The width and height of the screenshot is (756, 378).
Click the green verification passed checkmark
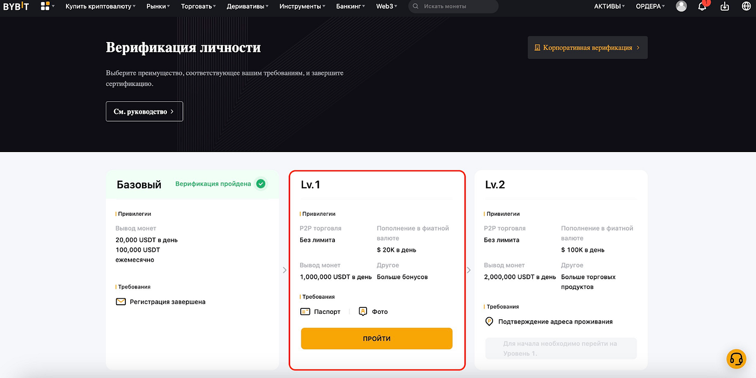[261, 184]
